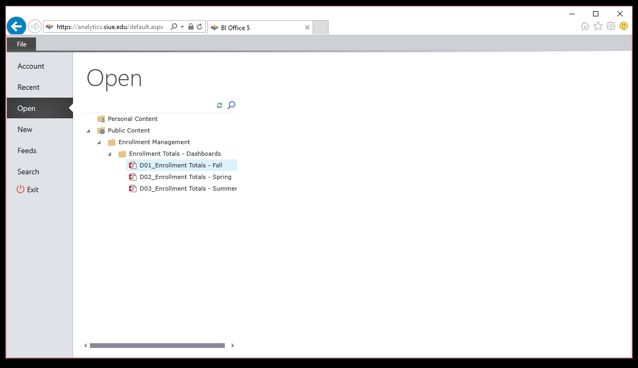This screenshot has height=368, width=638.
Task: Click the smiley feedback icon
Action: tap(624, 26)
